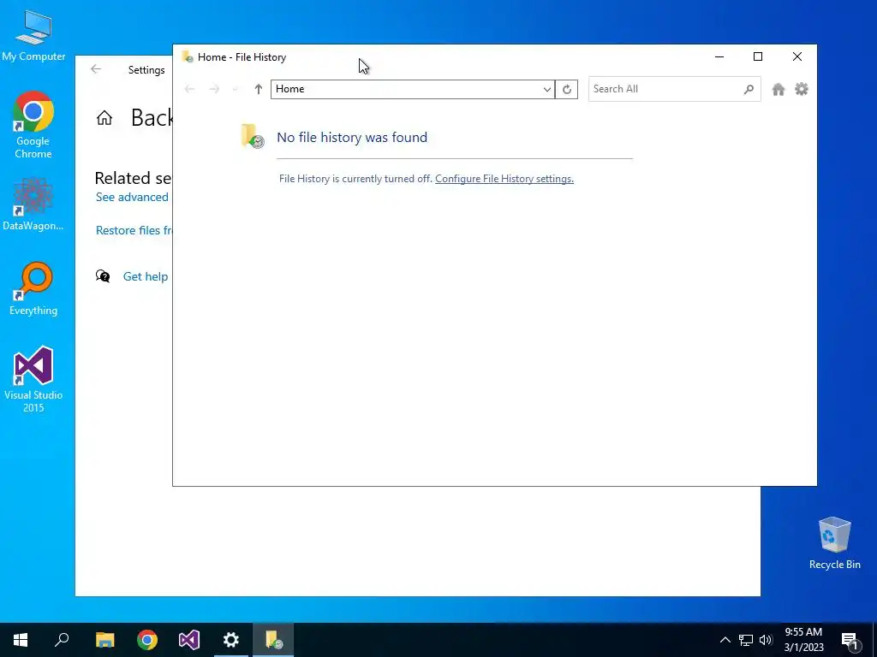Refresh the File History view
877x657 pixels.
tap(567, 89)
